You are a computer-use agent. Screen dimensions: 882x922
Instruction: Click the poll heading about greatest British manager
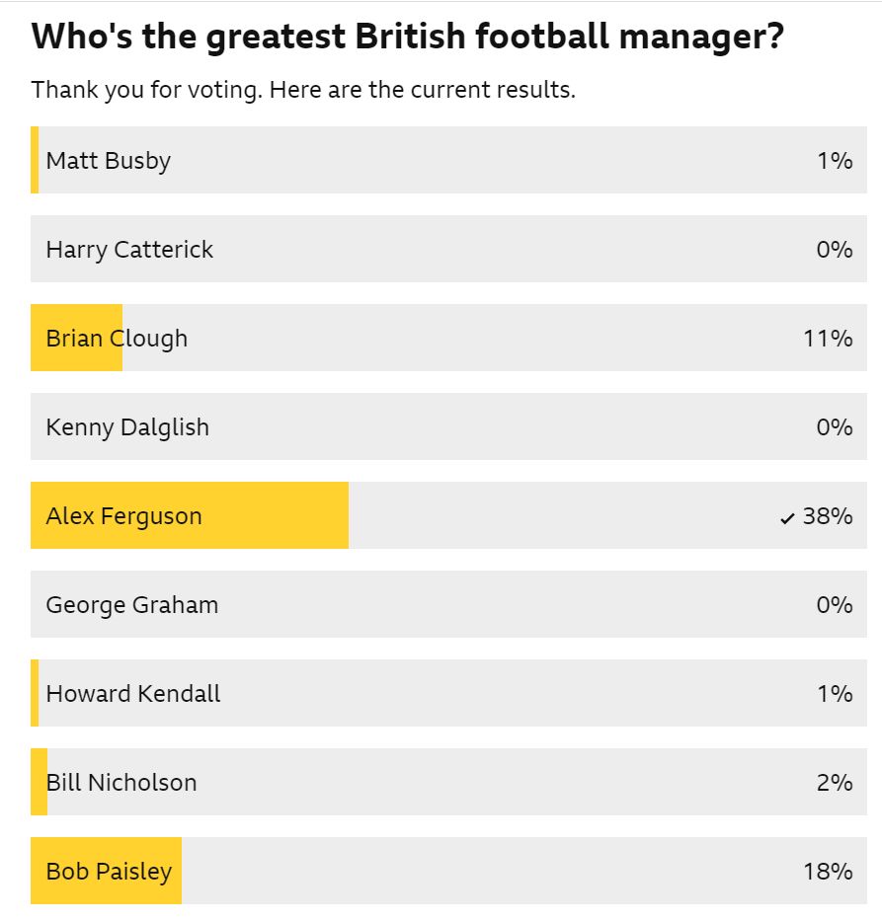[x=408, y=38]
